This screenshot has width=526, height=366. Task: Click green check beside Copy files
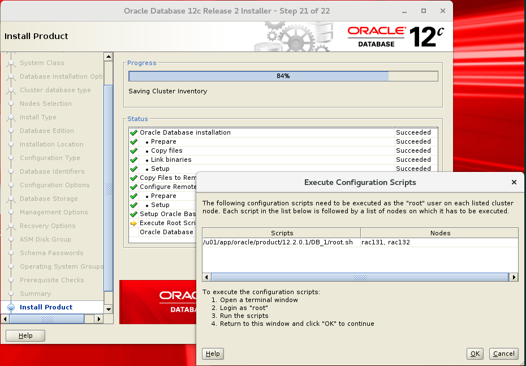click(x=133, y=150)
